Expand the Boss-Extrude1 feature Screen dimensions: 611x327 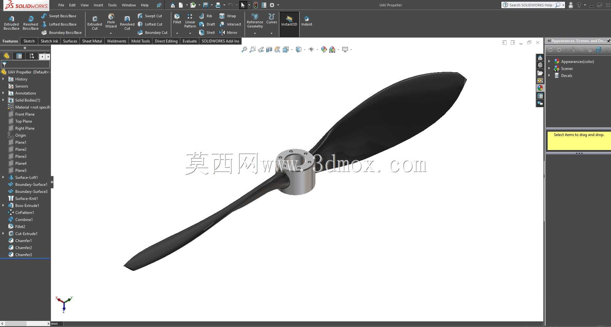tap(3, 205)
